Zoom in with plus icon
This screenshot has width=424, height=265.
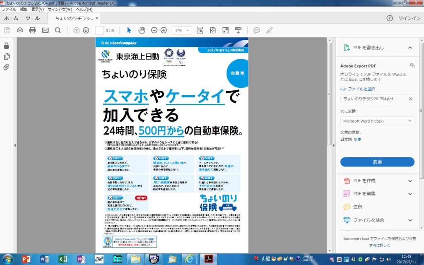coord(164,30)
